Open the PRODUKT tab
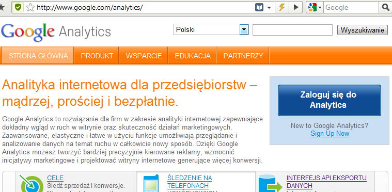 pyautogui.click(x=97, y=55)
